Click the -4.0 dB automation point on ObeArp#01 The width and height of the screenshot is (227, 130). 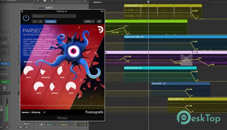click(185, 91)
